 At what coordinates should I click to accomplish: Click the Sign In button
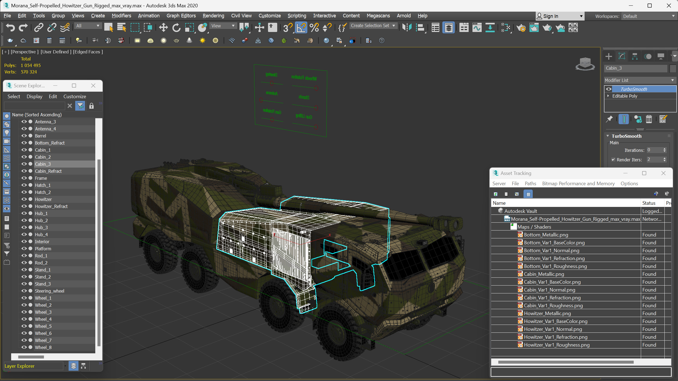[550, 16]
